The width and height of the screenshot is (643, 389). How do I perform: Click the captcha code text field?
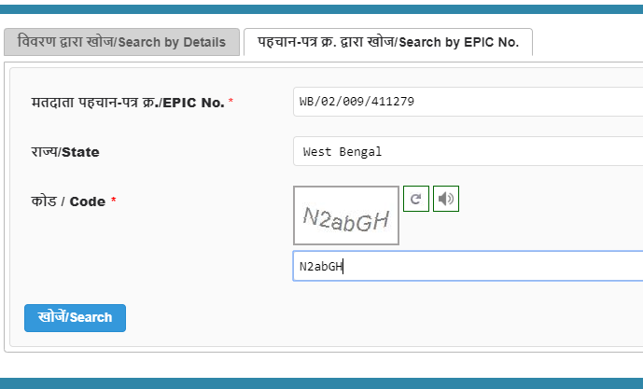(x=468, y=267)
